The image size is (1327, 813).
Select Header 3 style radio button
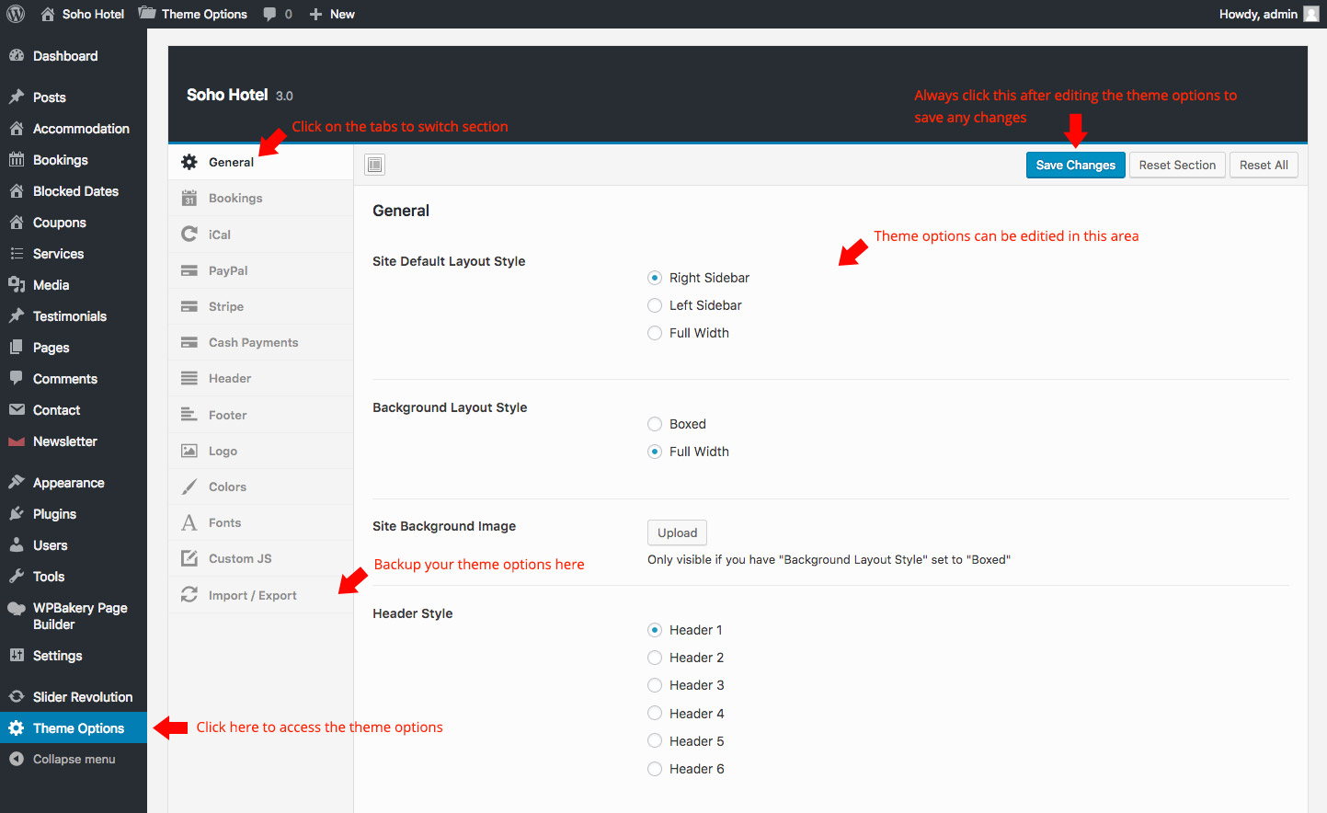[x=655, y=685]
